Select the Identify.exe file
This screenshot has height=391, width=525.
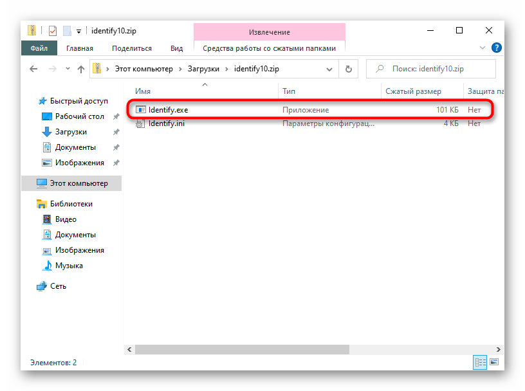click(x=168, y=110)
